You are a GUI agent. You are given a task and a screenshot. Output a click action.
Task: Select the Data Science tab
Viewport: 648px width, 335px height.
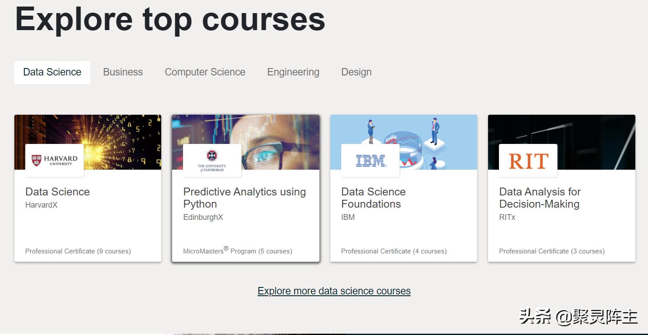click(x=52, y=72)
